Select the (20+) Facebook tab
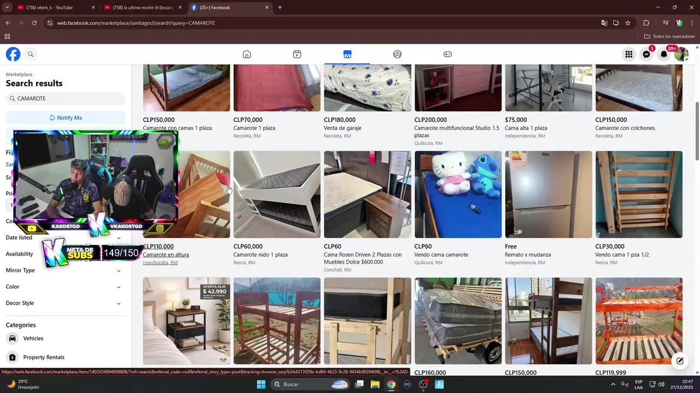The height and width of the screenshot is (393, 700). tap(230, 8)
